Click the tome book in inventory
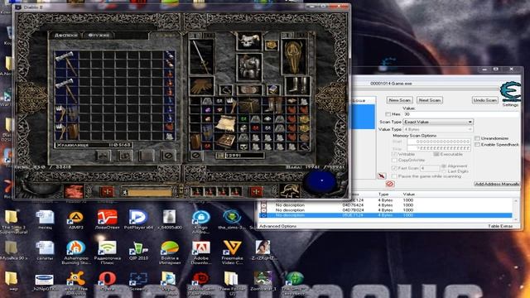This screenshot has width=530, height=298. coord(226,141)
